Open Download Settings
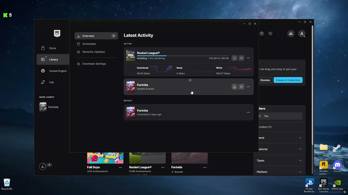Image resolution: width=348 pixels, height=195 pixels. [x=96, y=64]
